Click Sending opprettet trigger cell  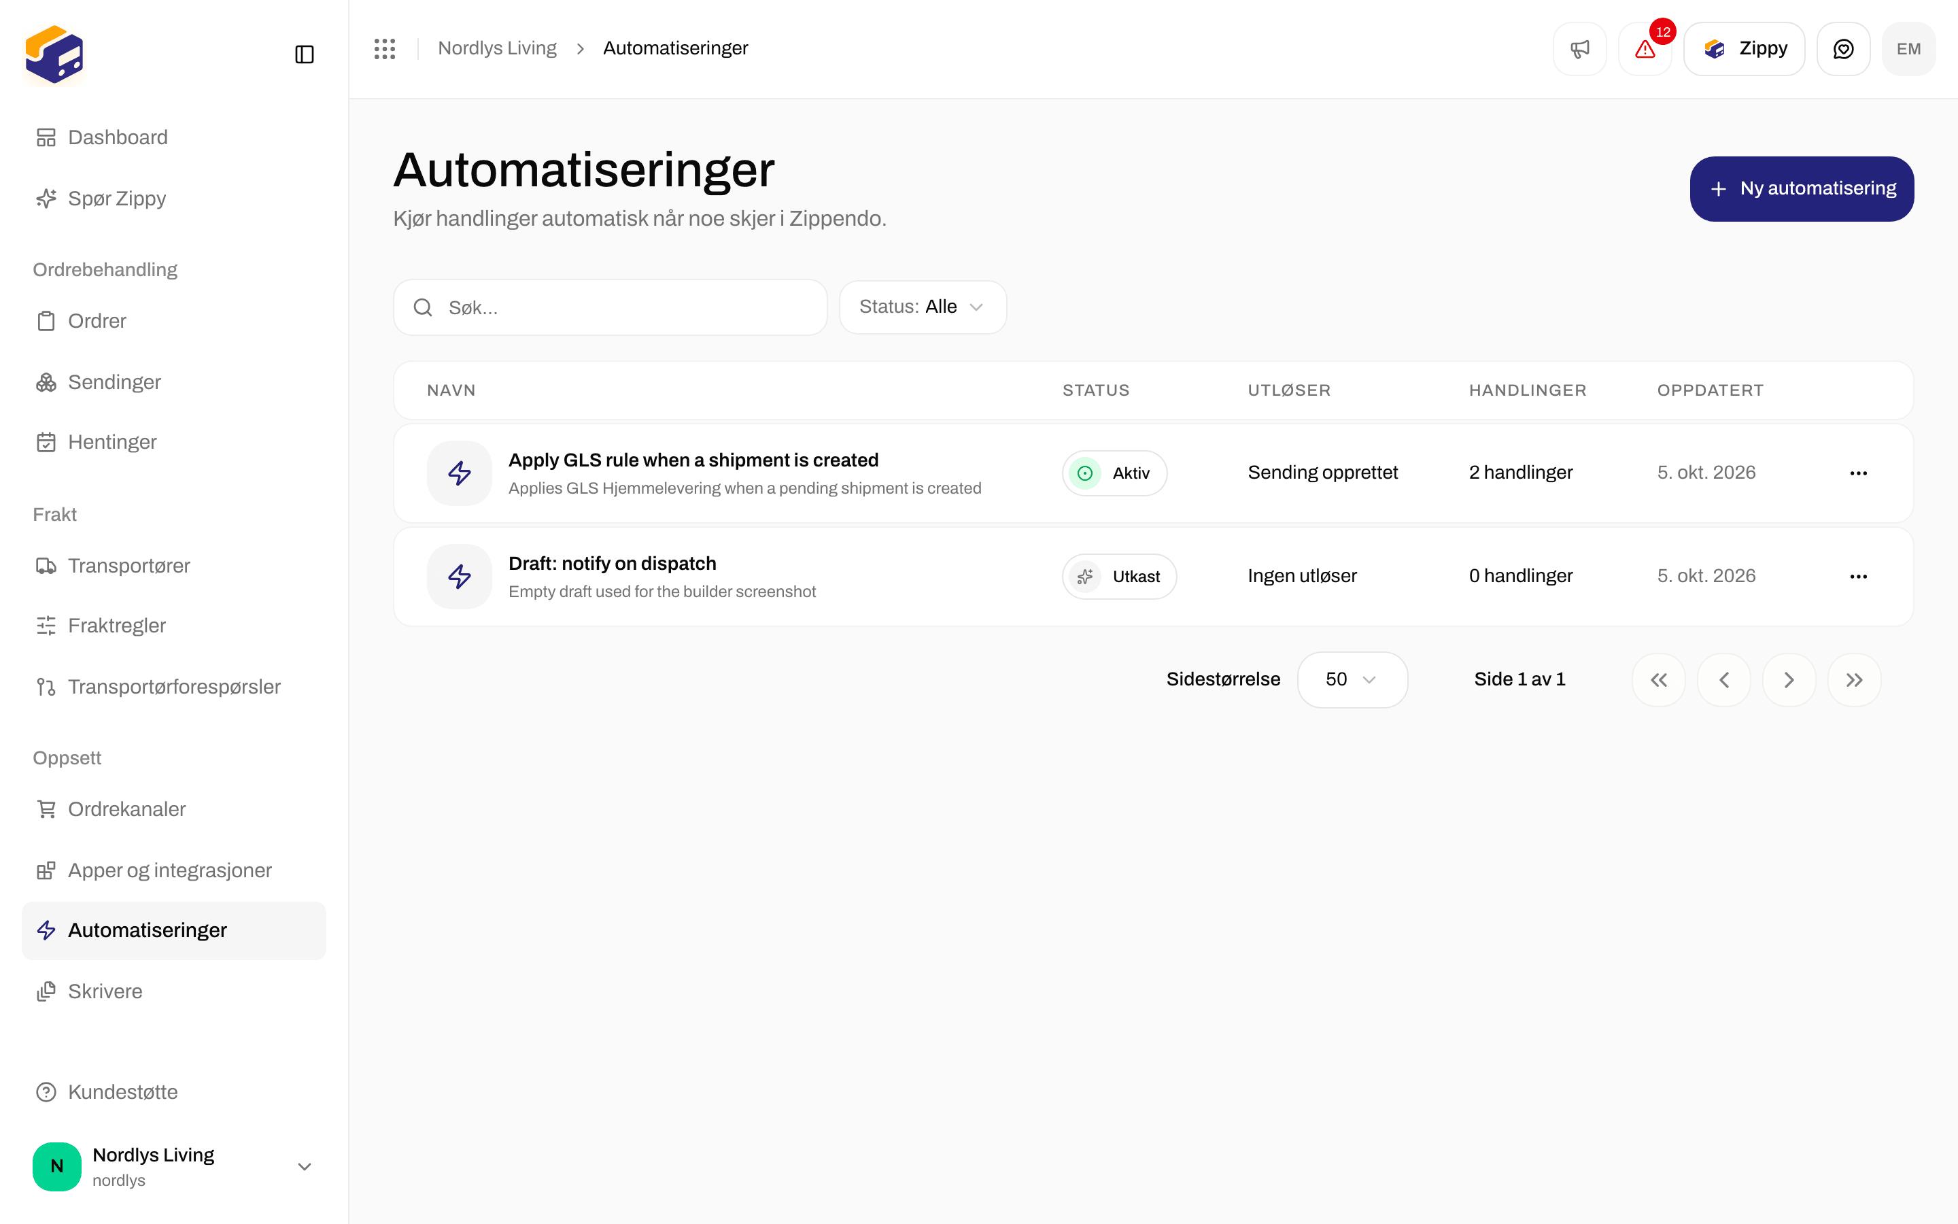click(x=1322, y=473)
